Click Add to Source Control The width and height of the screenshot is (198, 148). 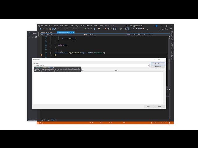(x=160, y=123)
